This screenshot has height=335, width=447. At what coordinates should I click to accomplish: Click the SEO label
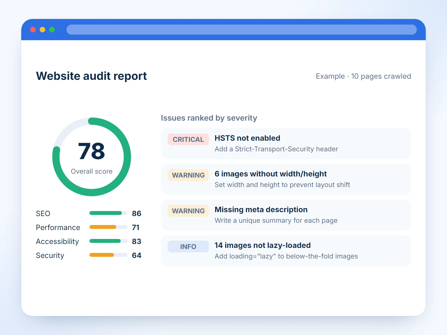tap(43, 214)
